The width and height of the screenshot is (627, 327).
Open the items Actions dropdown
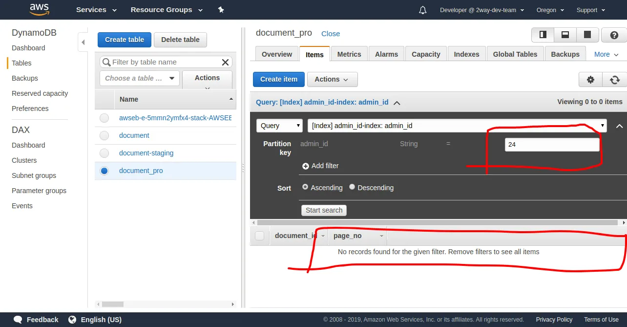(332, 79)
